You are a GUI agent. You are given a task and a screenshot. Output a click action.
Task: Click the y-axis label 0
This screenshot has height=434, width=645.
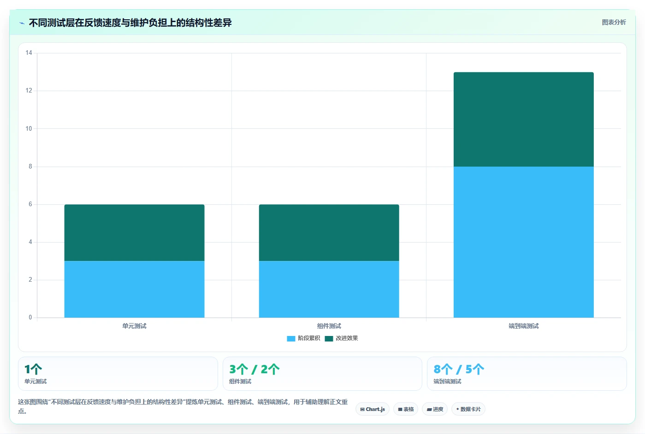click(x=30, y=318)
